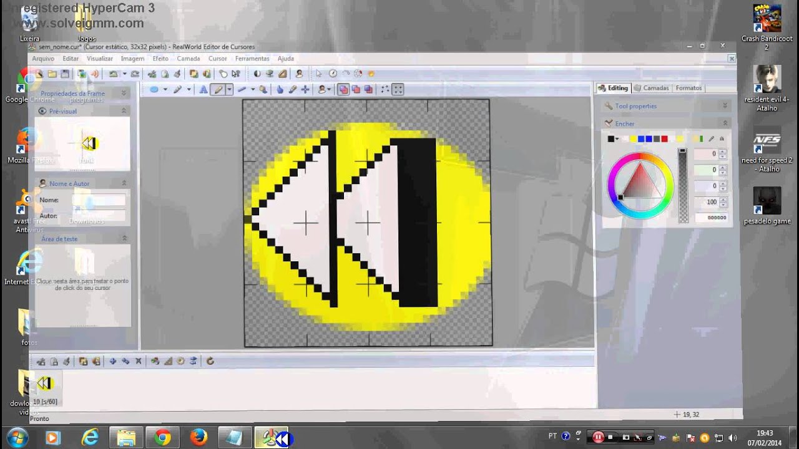
Task: Open file via the folder toolbar icon
Action: (x=52, y=74)
